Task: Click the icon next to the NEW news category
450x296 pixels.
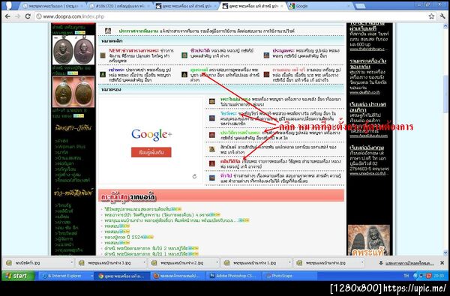Action: coord(103,55)
